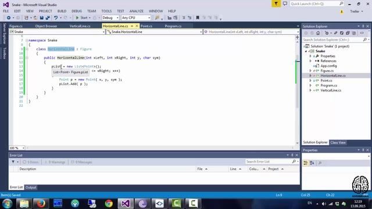This screenshot has width=372, height=209.
Task: Open the Server Explorer side tab
Action: click(x=4, y=34)
